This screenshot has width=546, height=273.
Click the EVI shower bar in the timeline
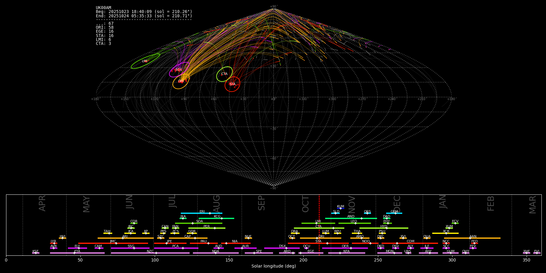point(537,253)
